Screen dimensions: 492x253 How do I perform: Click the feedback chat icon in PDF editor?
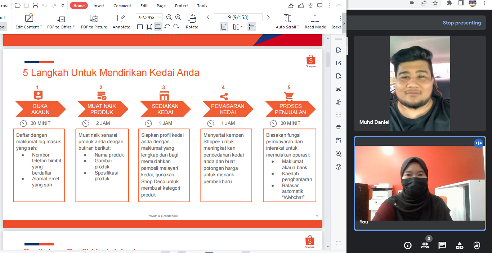(320, 5)
